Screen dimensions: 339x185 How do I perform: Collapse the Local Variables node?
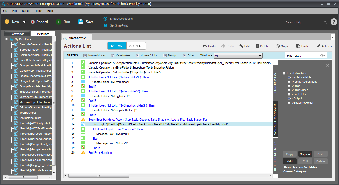coord(284,73)
